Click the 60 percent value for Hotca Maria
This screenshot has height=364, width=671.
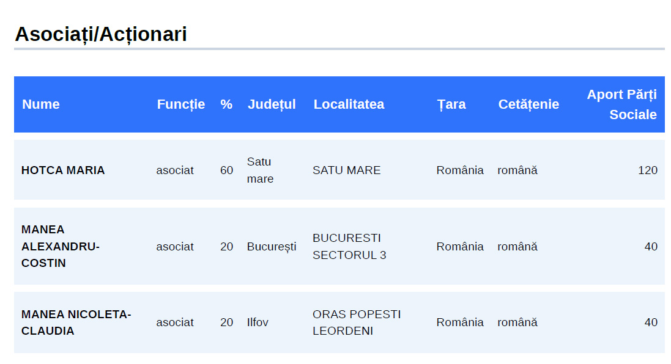click(x=226, y=170)
